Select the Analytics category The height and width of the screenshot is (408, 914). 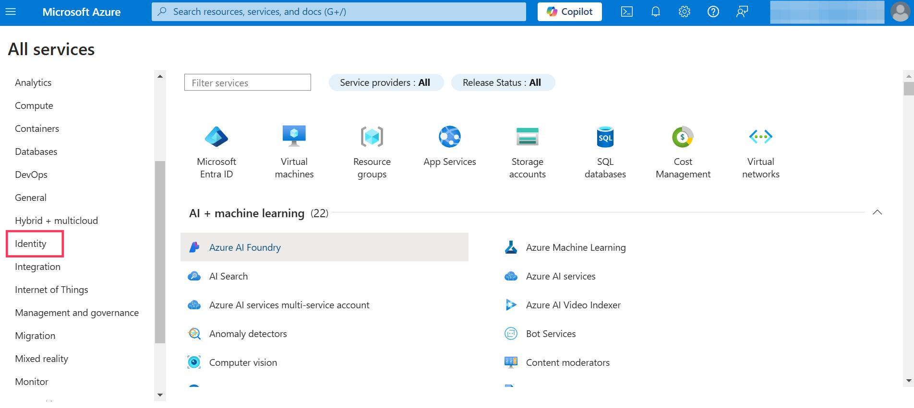[x=33, y=82]
